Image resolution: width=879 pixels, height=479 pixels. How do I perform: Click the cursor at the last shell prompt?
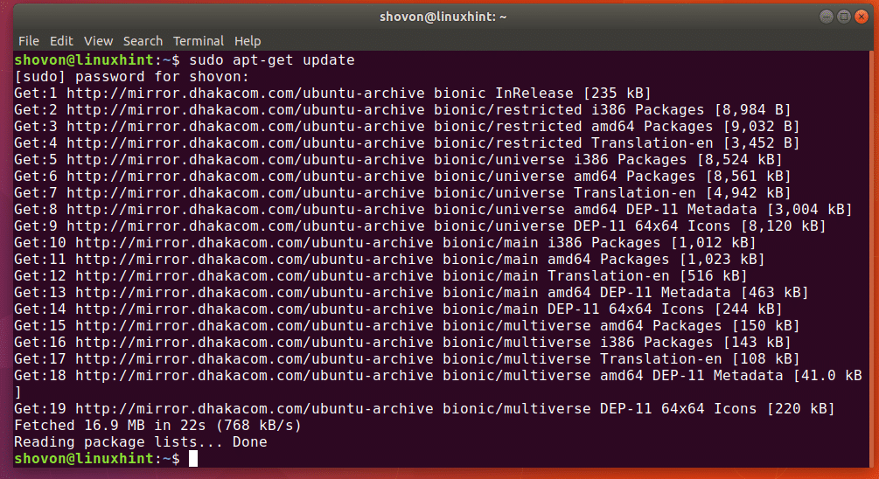click(192, 459)
